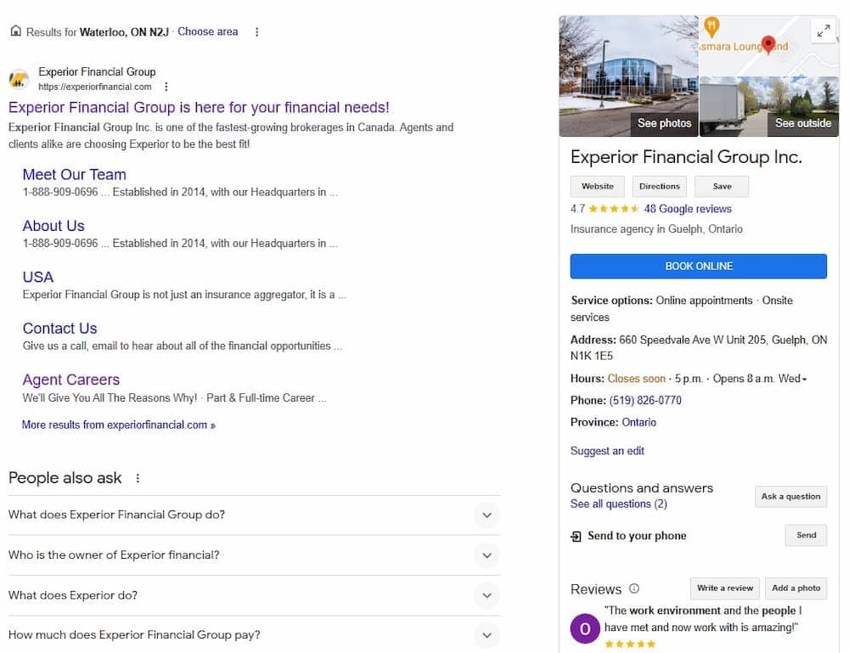
Task: Expand How much does Experior Financial Group pay?
Action: coord(254,635)
